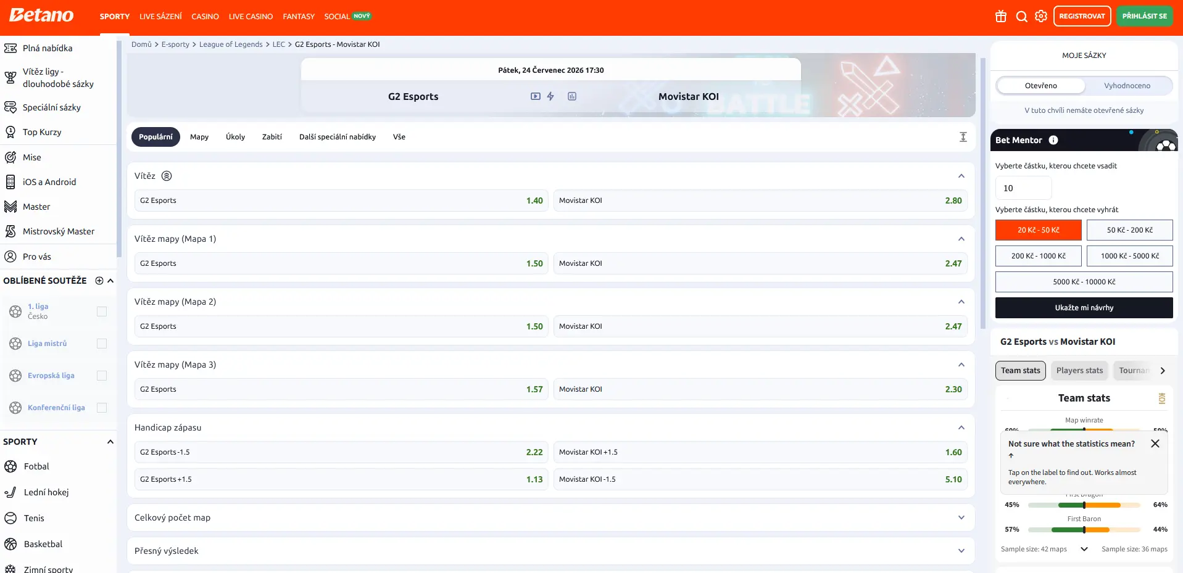This screenshot has width=1183, height=573.
Task: Click the Pro vás profile icon
Action: tap(10, 257)
